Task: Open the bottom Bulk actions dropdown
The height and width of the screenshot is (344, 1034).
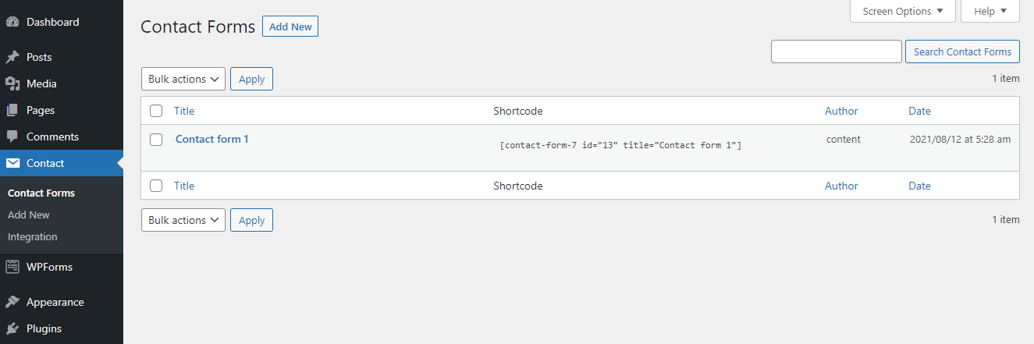Action: tap(183, 220)
